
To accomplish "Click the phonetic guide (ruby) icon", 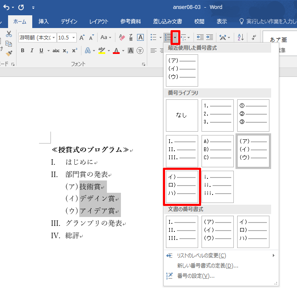I will pos(131,37).
